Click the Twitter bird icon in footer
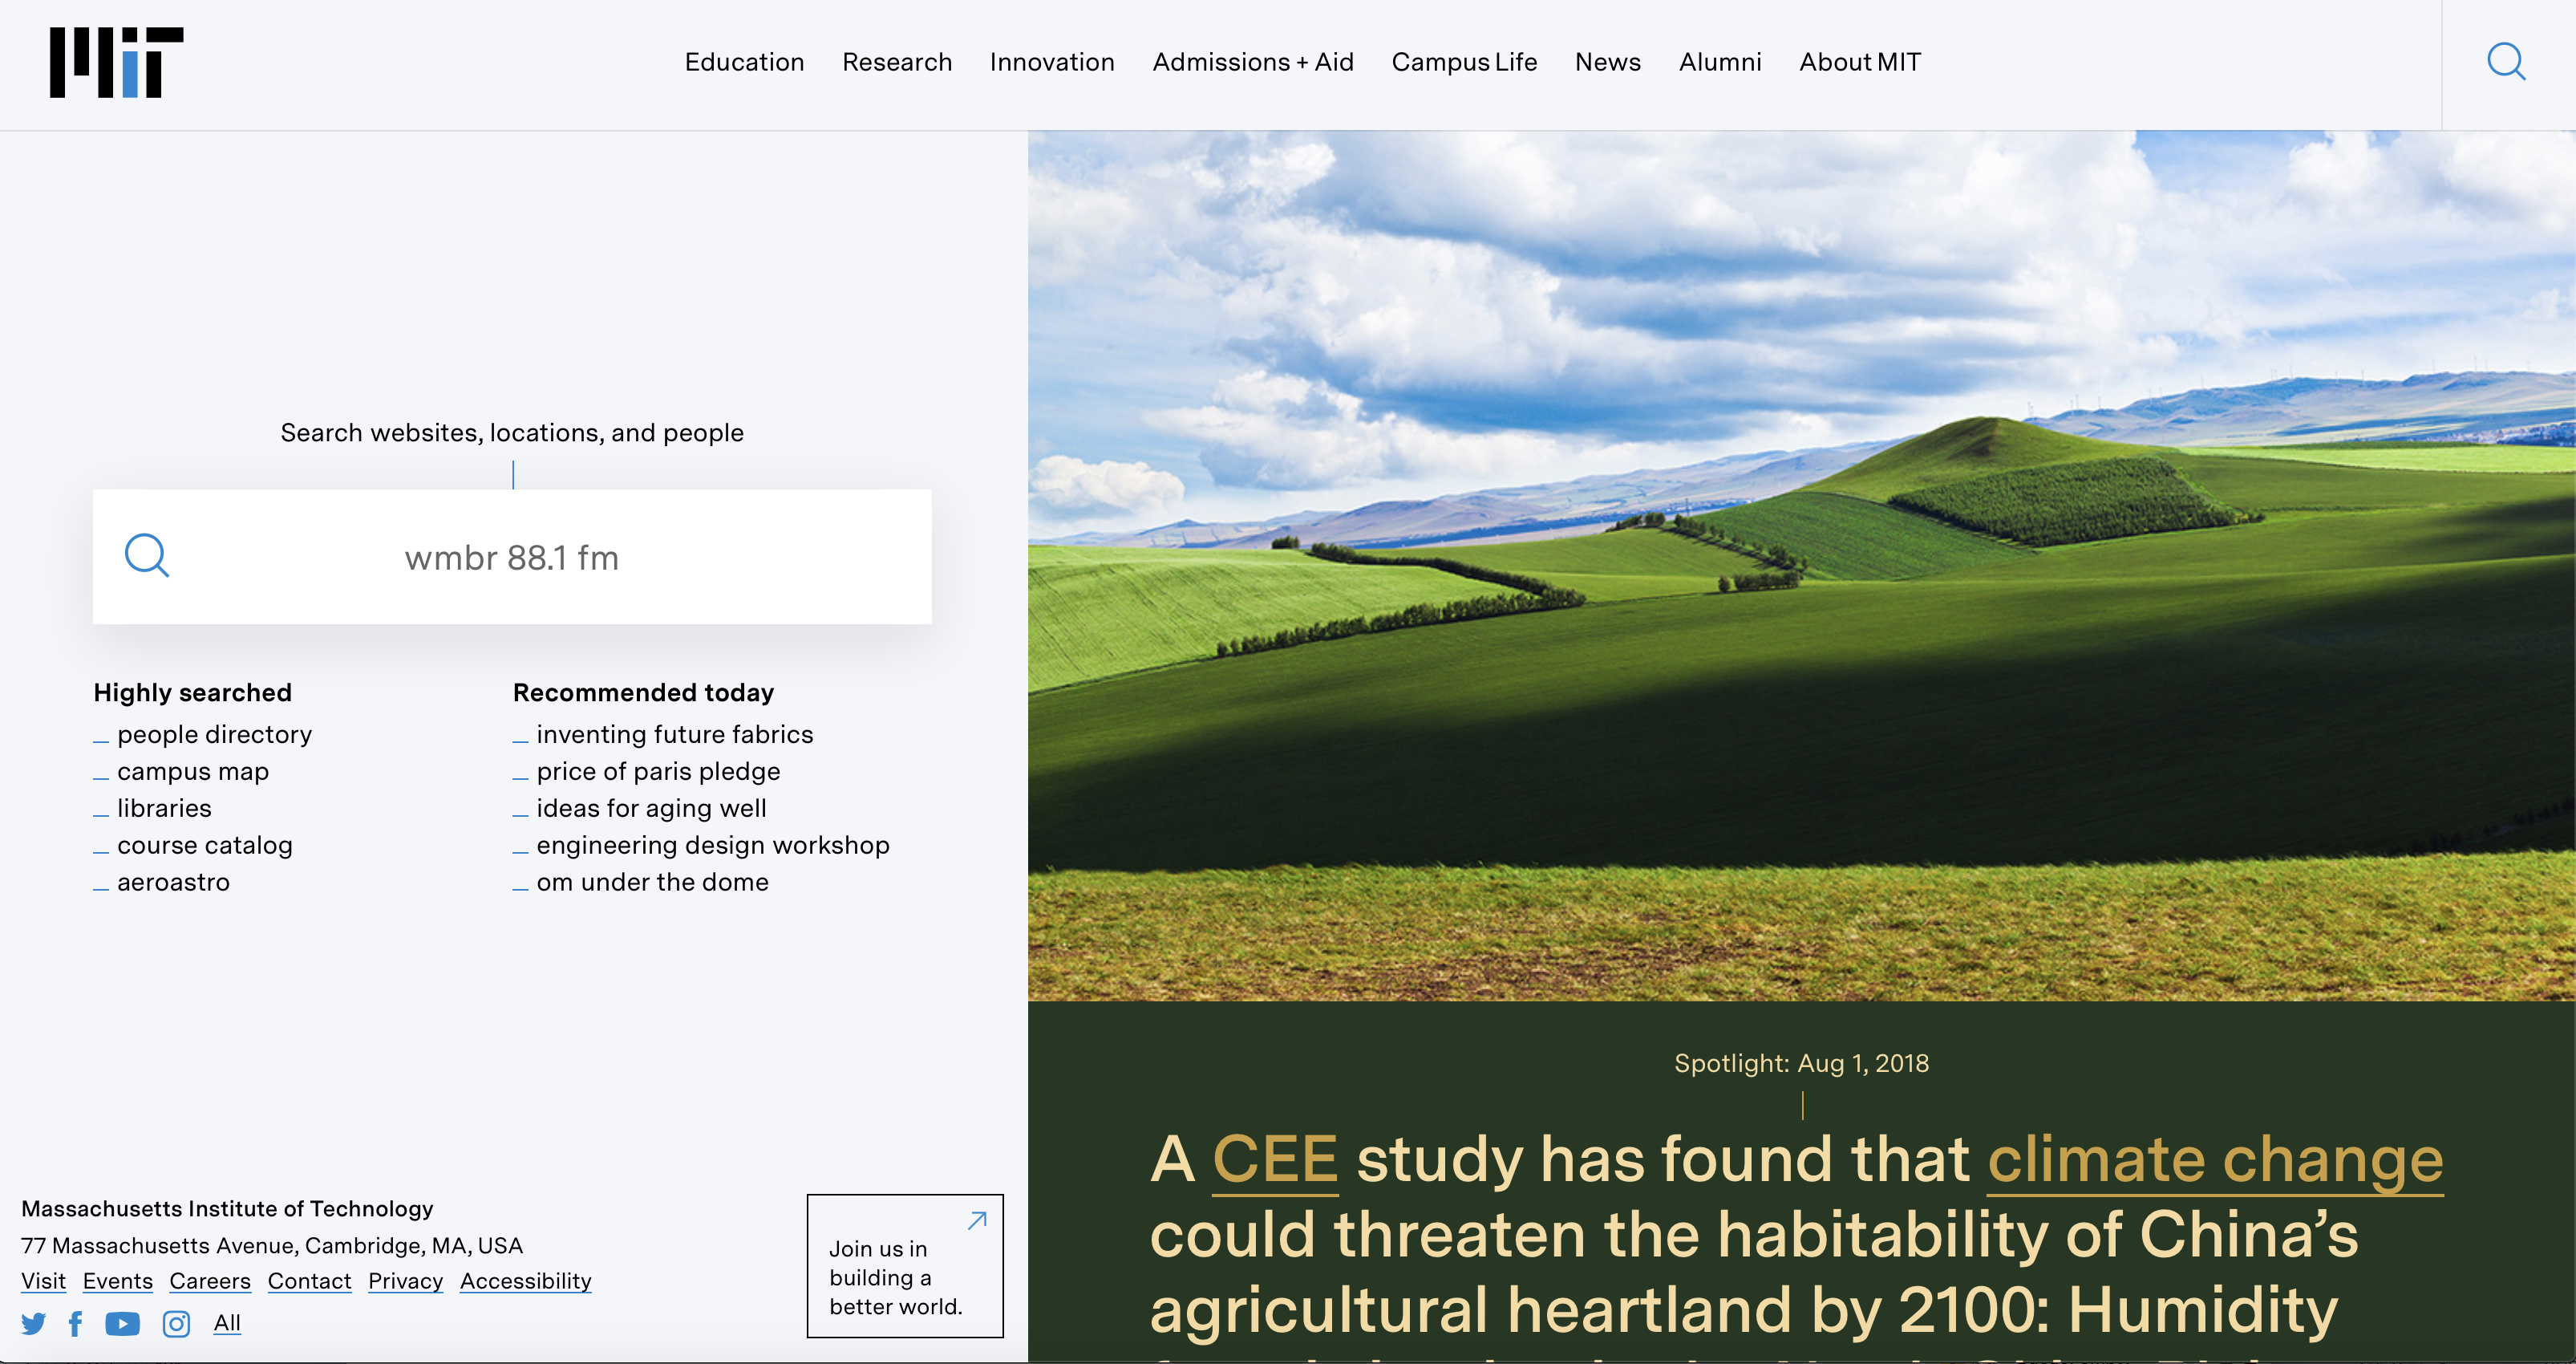 tap(33, 1323)
